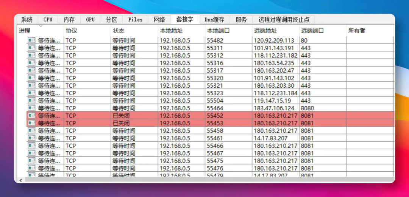This screenshot has width=409, height=197.
Task: Select remote address 118.112.231.182
Action: click(x=276, y=56)
